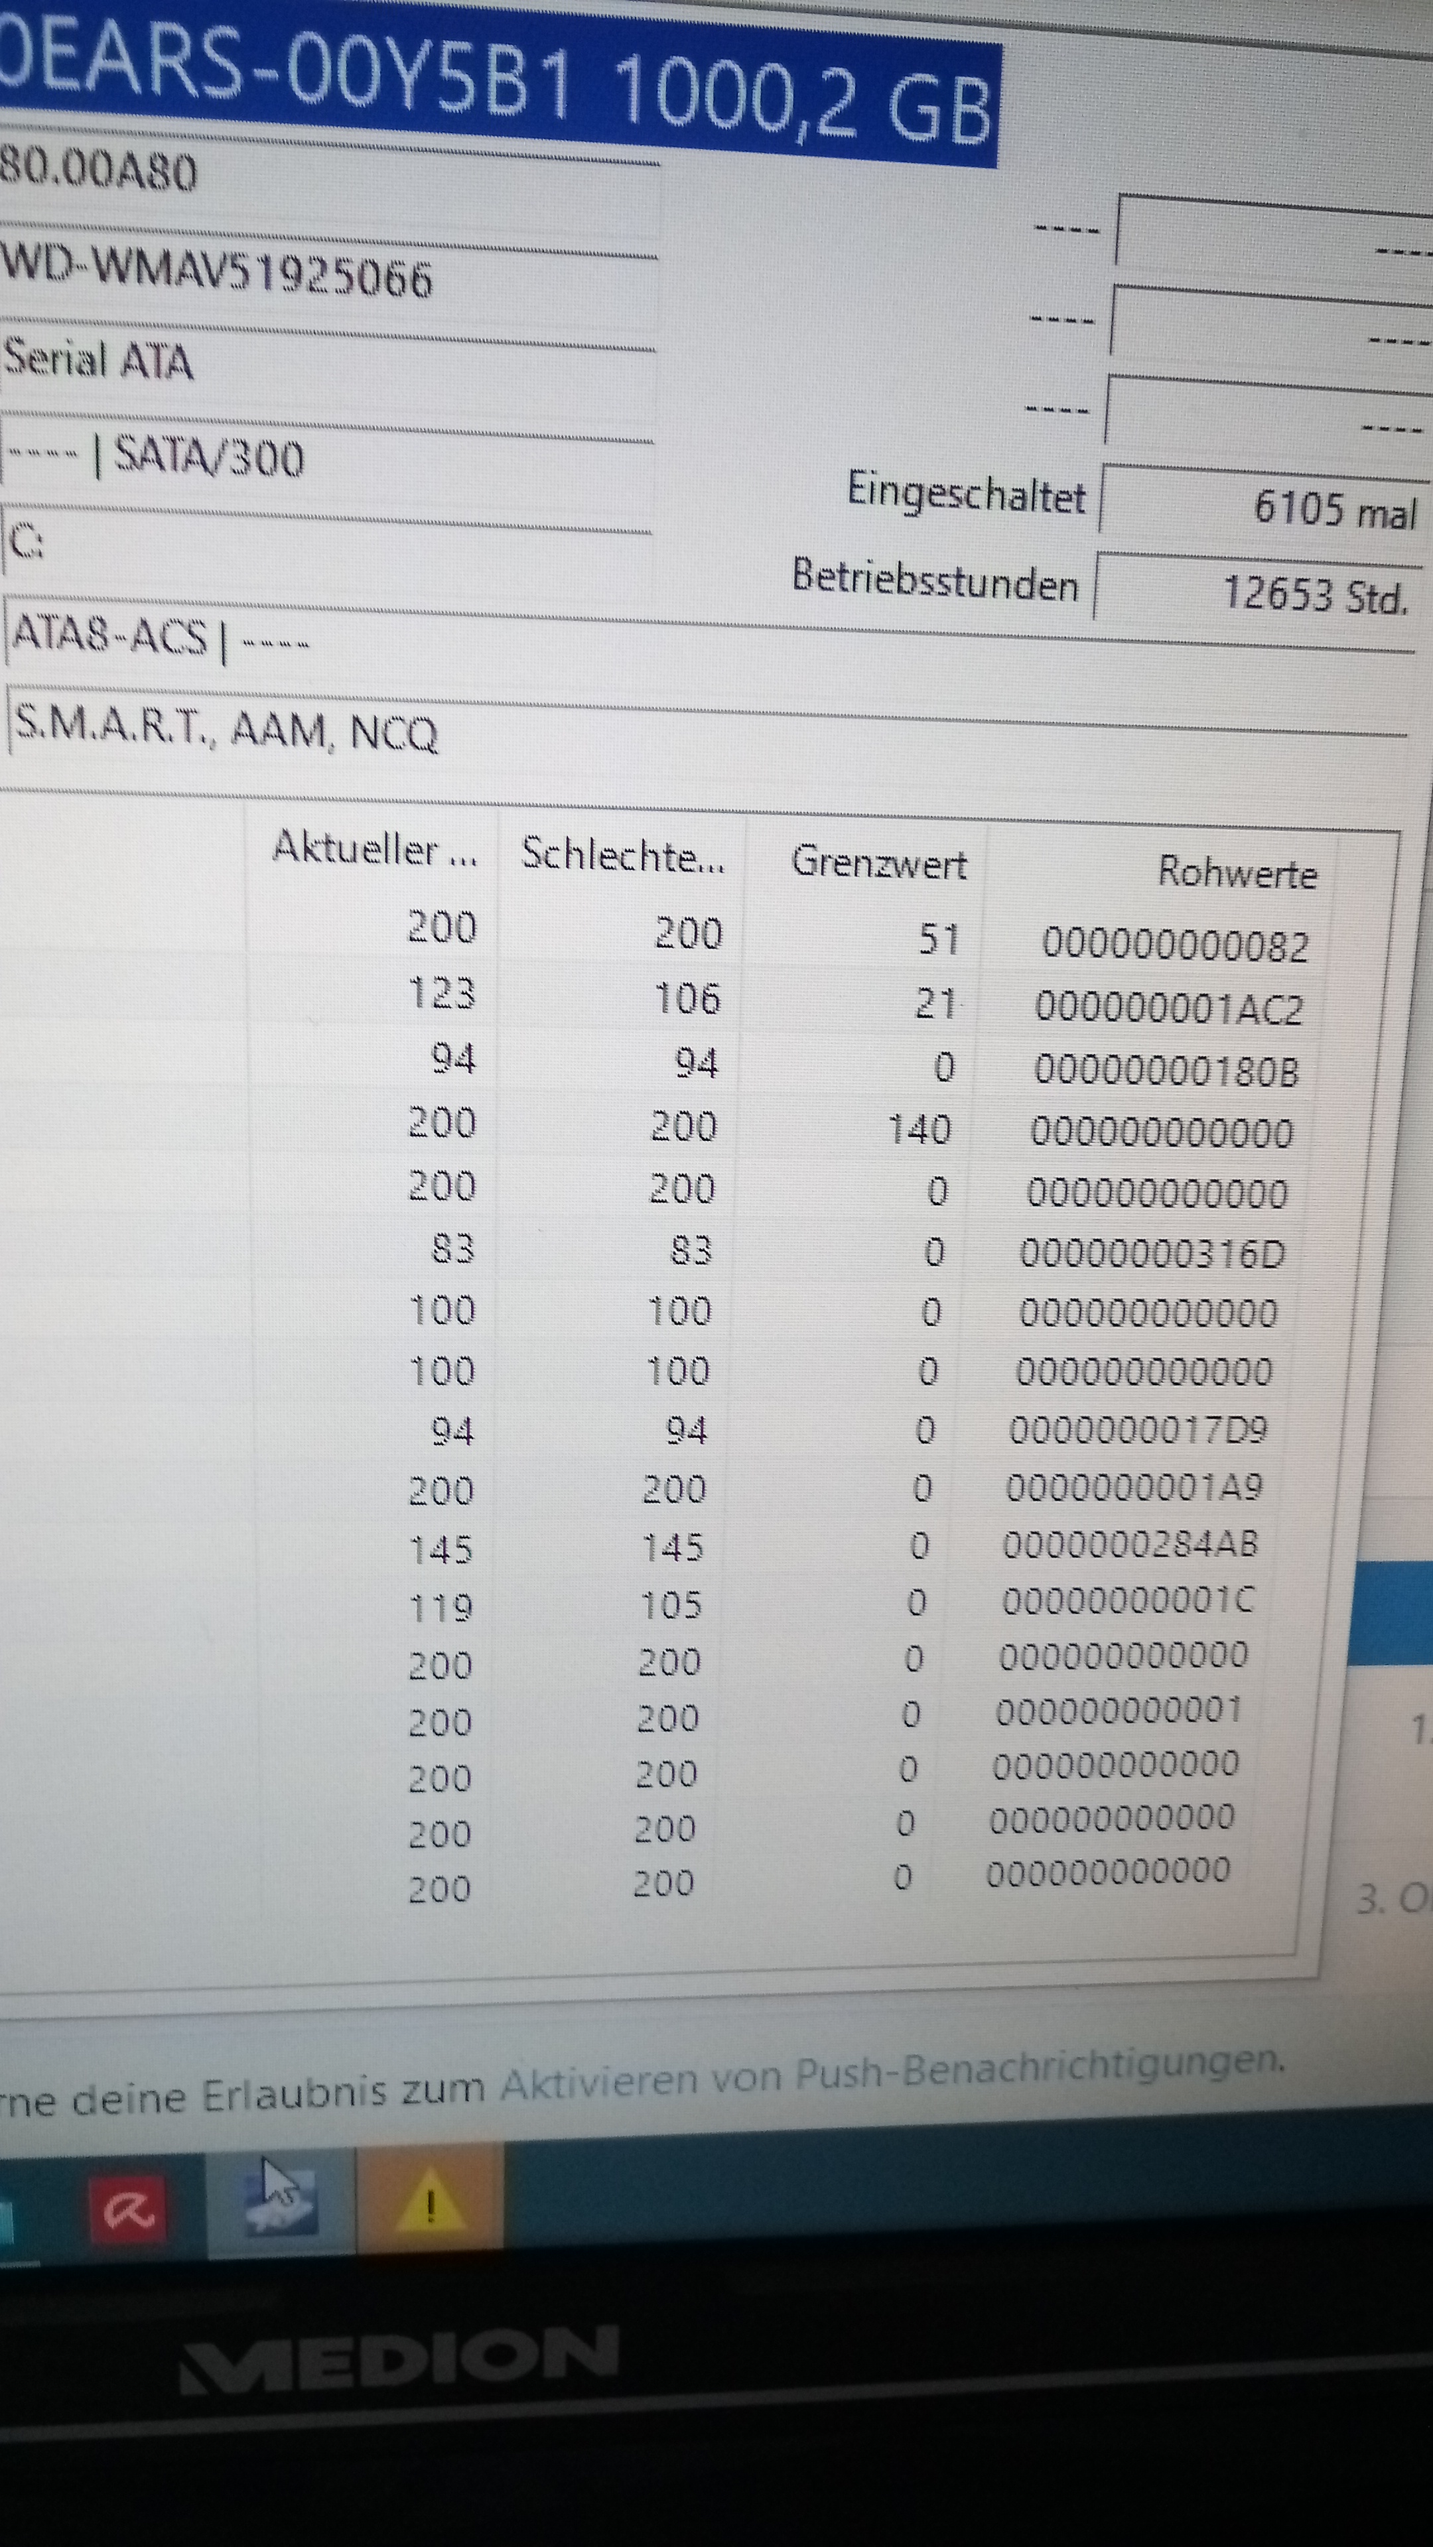Image resolution: width=1433 pixels, height=2547 pixels.
Task: Click the blue CrystalDiskInfo taskbar icon
Action: (282, 2203)
